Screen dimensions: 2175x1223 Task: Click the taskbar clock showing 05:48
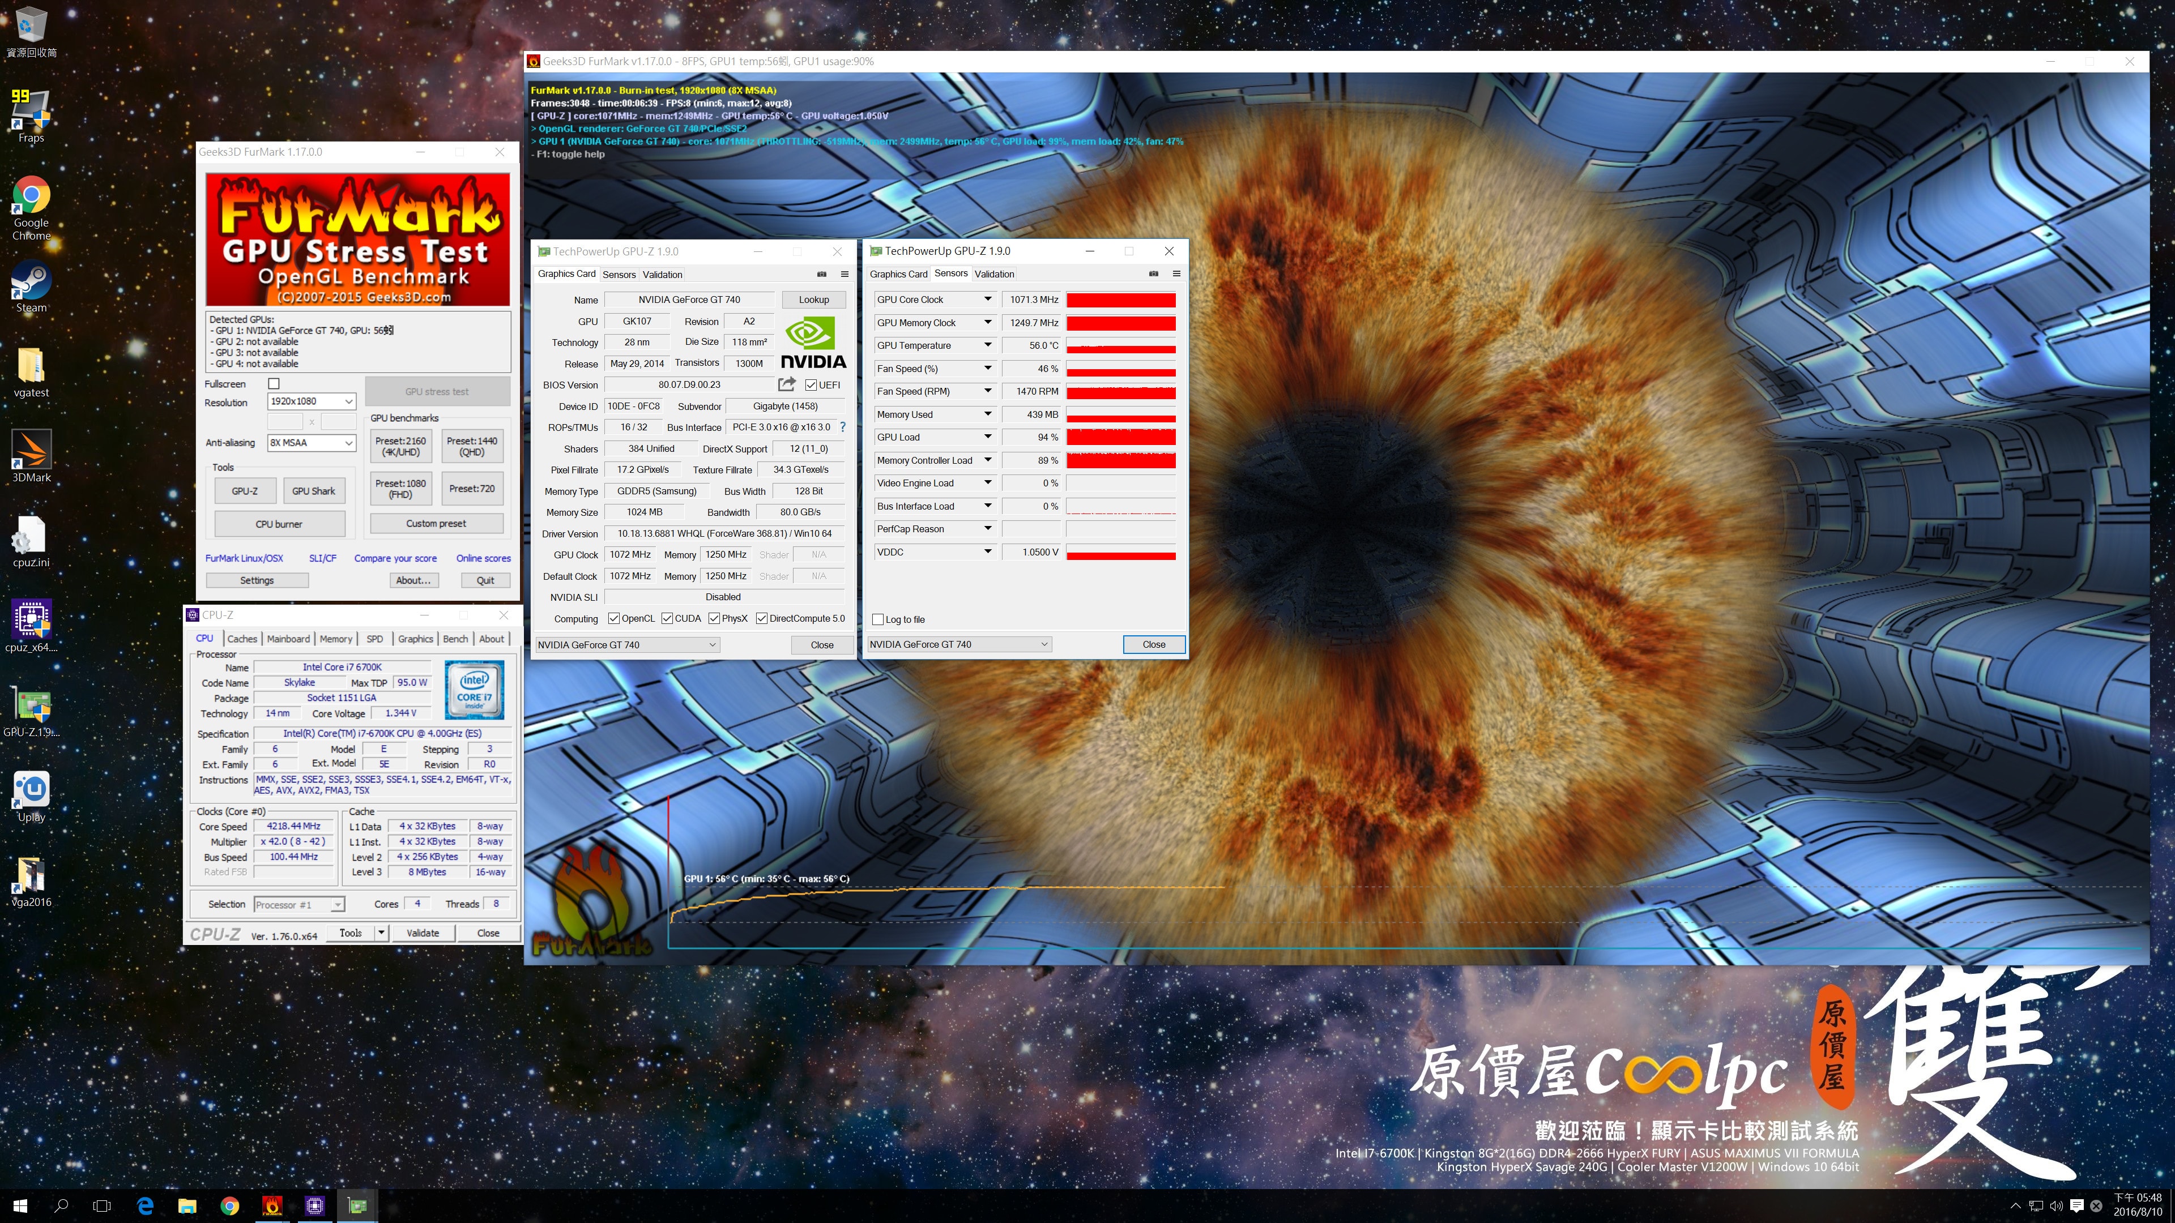(2138, 1205)
